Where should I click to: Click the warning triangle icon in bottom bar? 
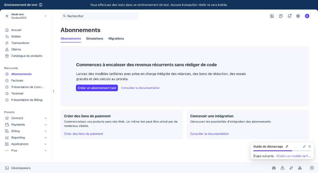coord(283,168)
